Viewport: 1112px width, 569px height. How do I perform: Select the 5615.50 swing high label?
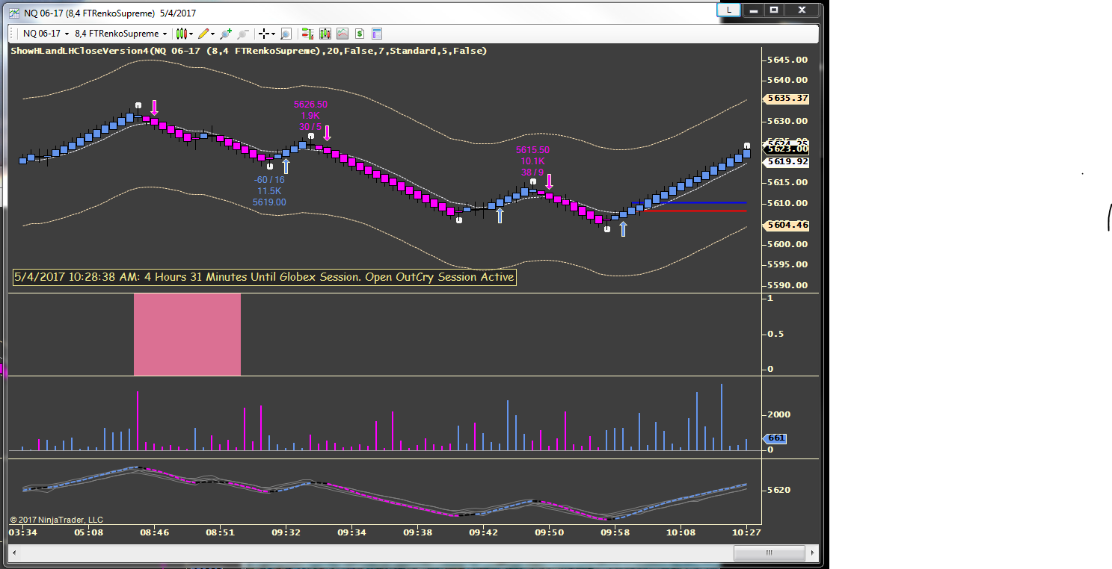(532, 150)
